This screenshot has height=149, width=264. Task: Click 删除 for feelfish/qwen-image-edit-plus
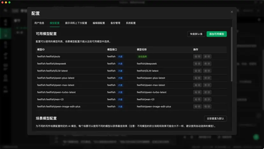coord(207,107)
